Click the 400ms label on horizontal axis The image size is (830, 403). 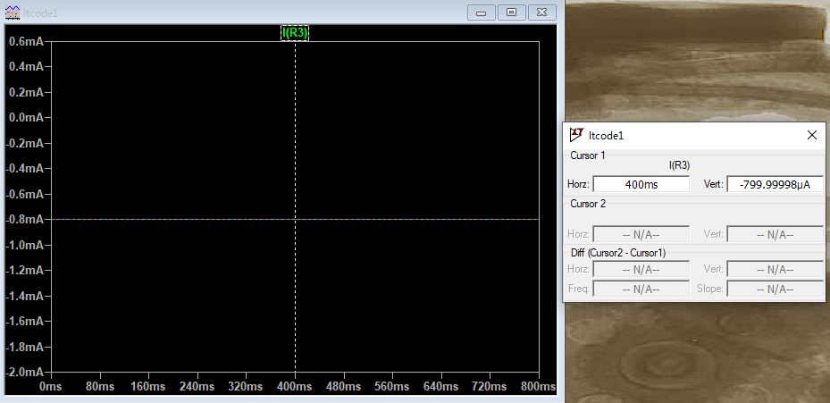pyautogui.click(x=295, y=387)
